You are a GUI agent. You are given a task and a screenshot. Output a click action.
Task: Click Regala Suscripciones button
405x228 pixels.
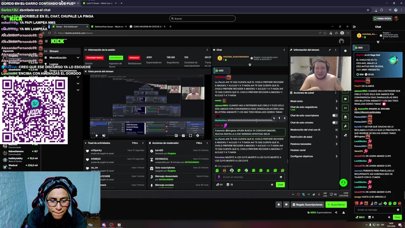click(x=307, y=205)
